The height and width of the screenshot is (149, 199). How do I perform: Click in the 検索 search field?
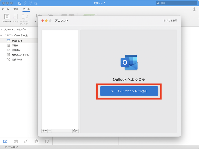click(x=177, y=3)
